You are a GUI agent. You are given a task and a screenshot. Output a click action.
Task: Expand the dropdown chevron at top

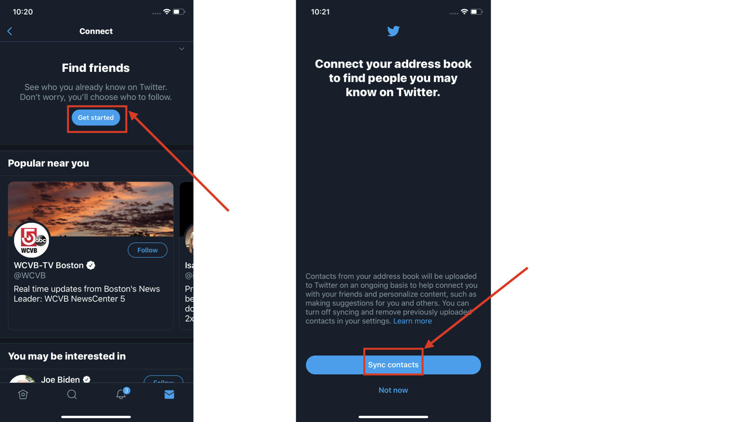[x=181, y=49]
